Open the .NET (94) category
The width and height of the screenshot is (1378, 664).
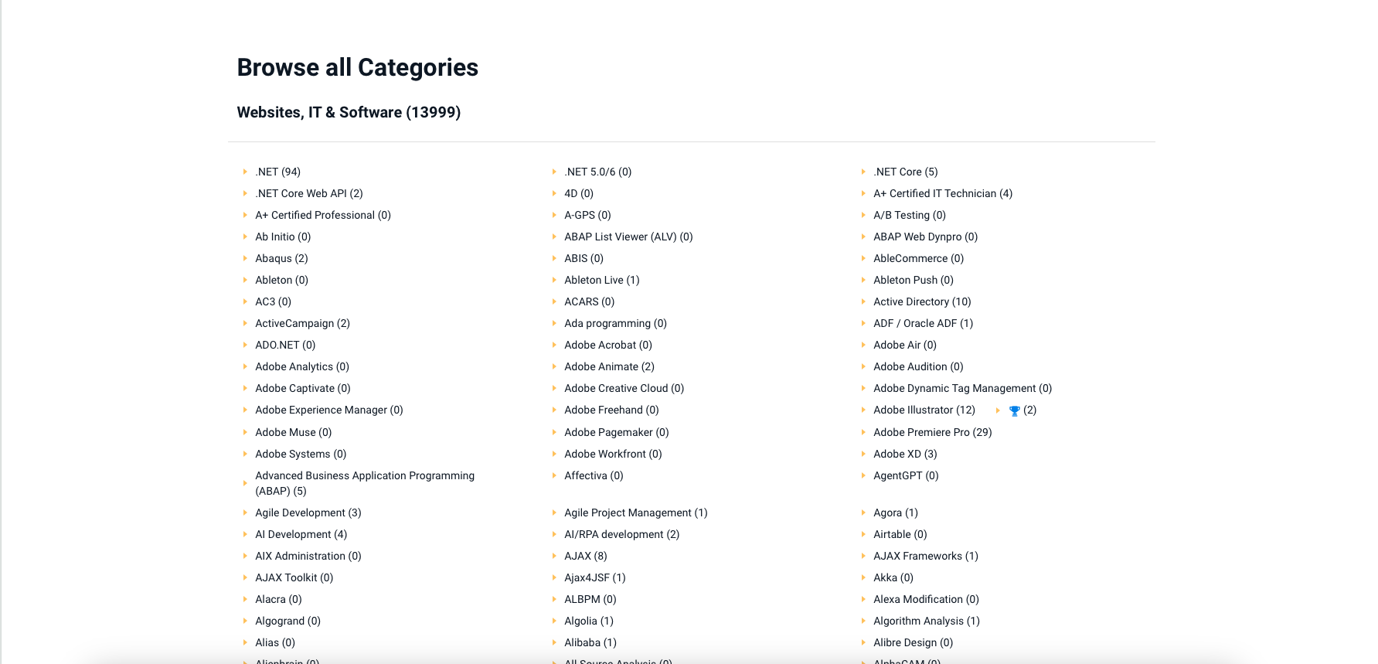277,172
